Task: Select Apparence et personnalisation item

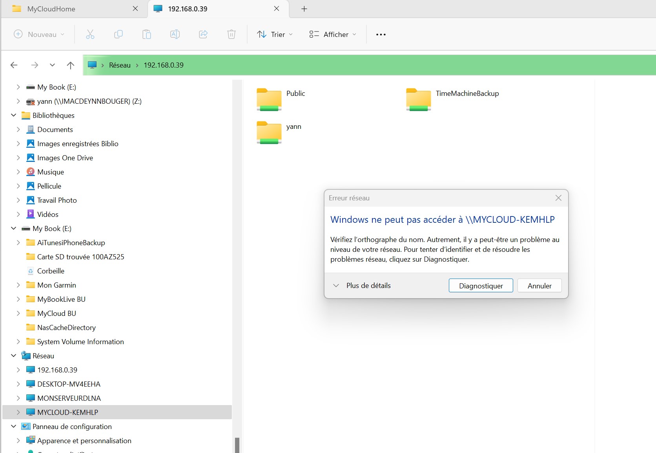Action: click(84, 440)
